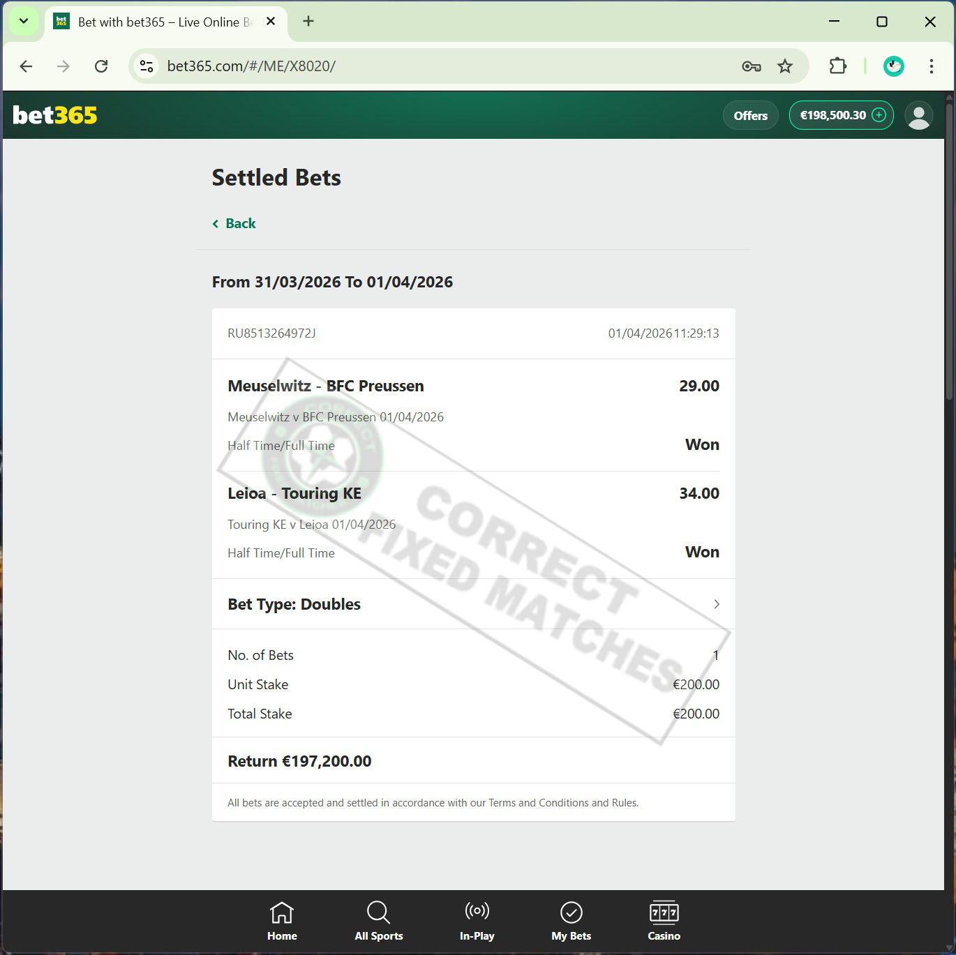Open My Bets from bottom bar

click(571, 921)
